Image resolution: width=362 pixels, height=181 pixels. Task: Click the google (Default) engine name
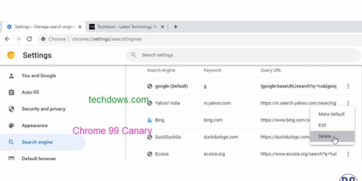(171, 86)
